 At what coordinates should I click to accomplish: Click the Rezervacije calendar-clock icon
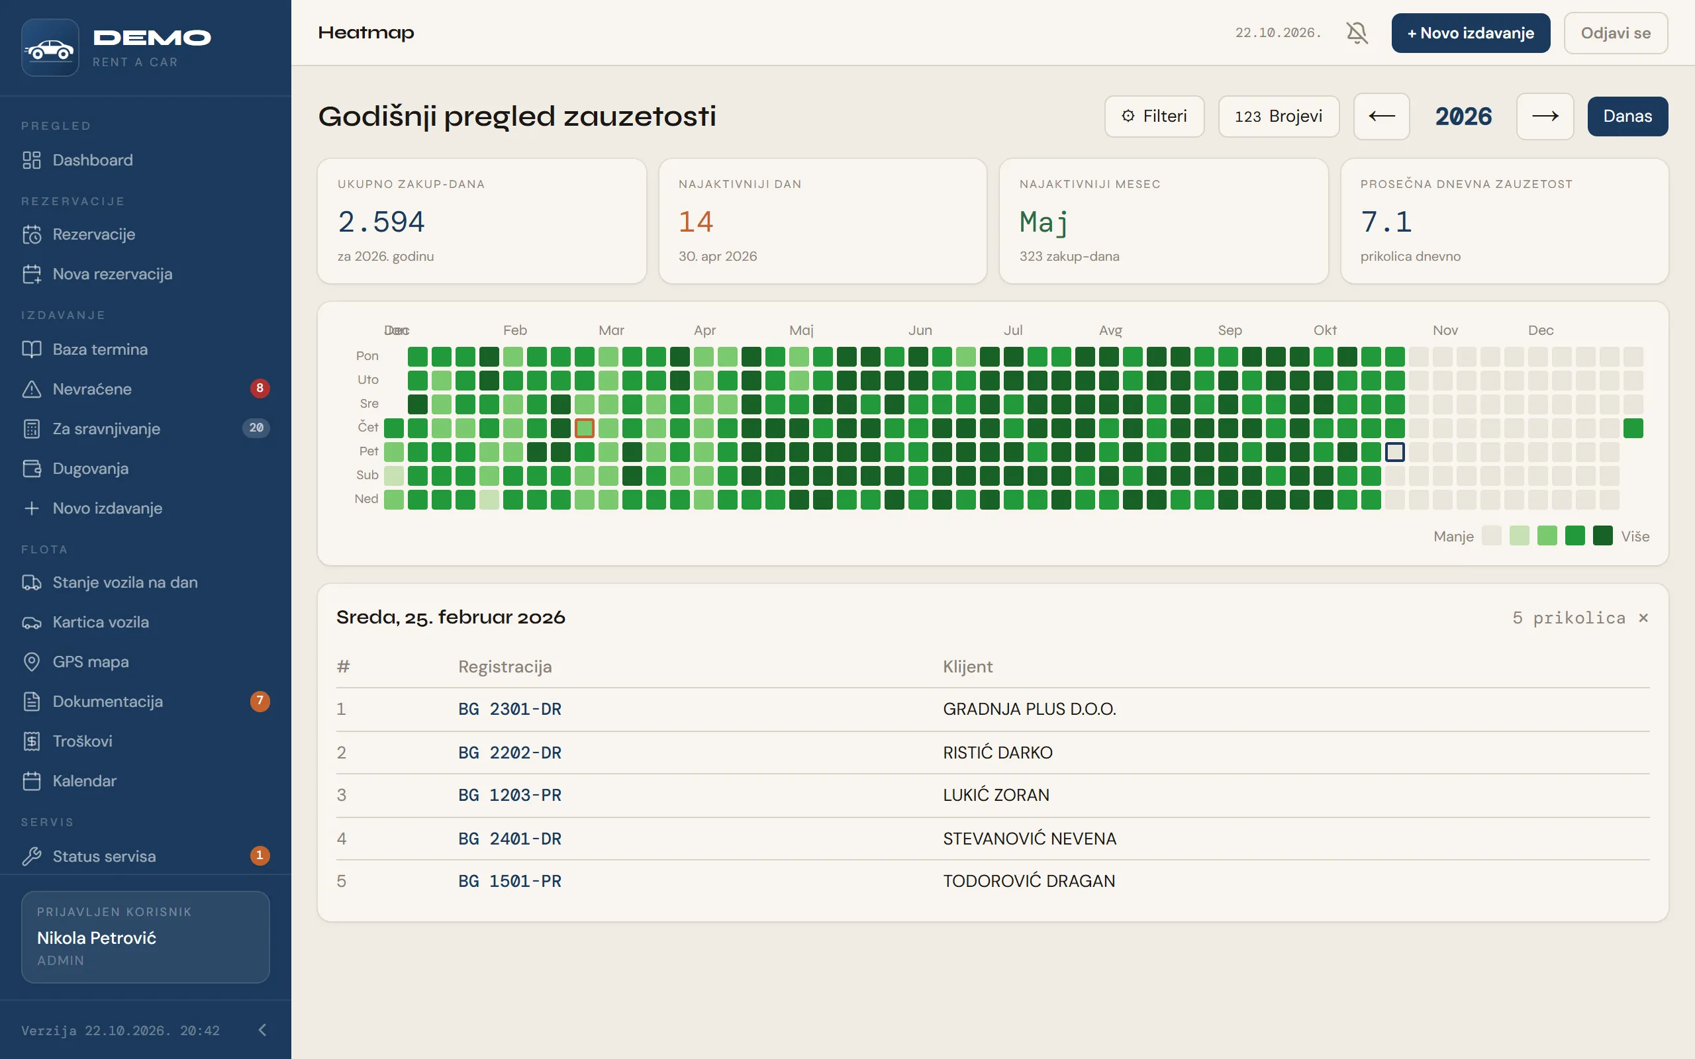click(x=32, y=234)
